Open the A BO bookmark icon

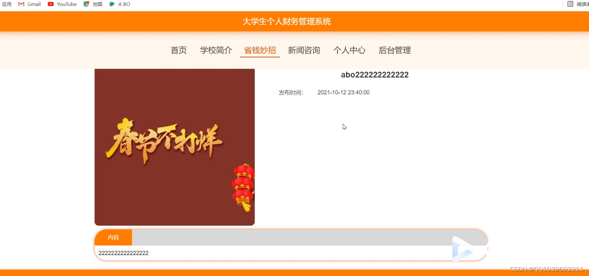(x=112, y=4)
